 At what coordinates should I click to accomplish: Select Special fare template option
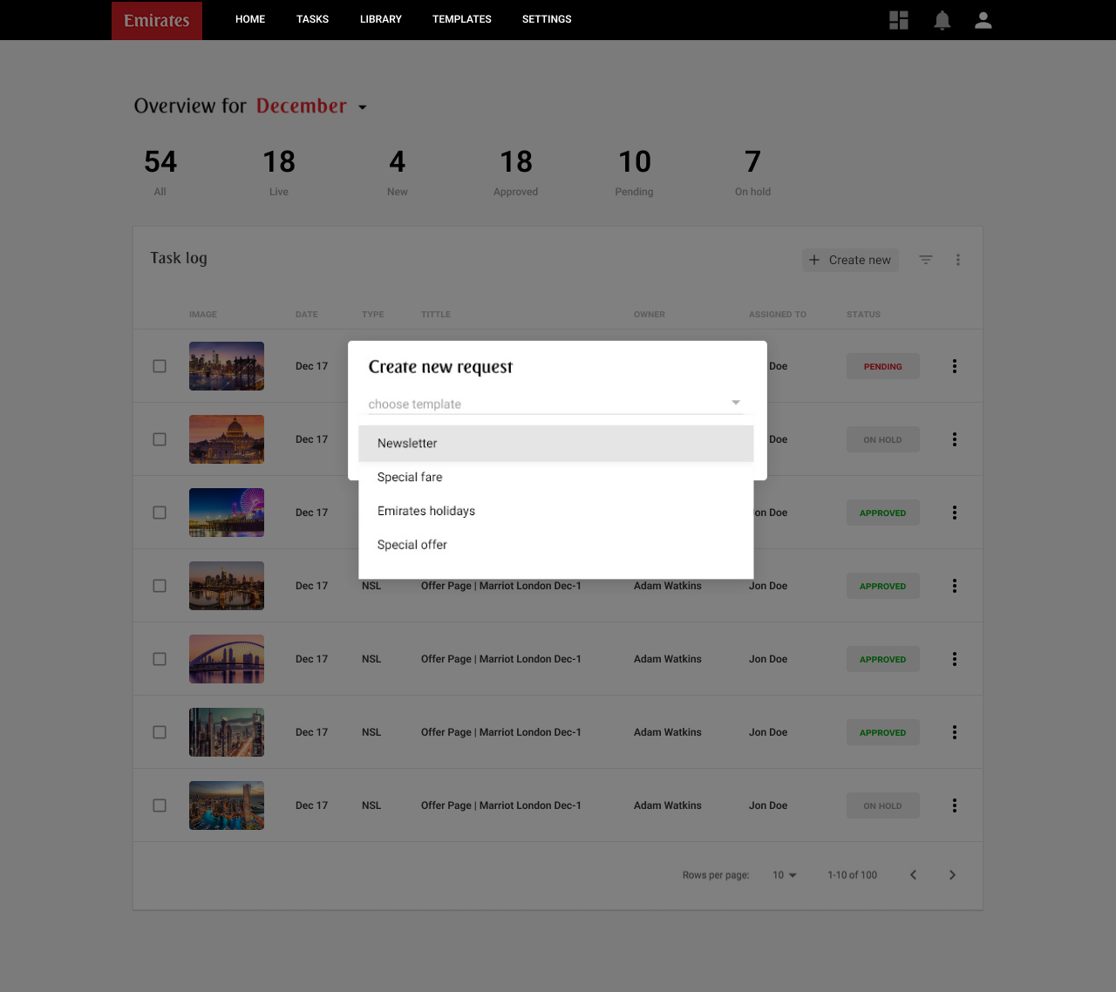coord(556,477)
